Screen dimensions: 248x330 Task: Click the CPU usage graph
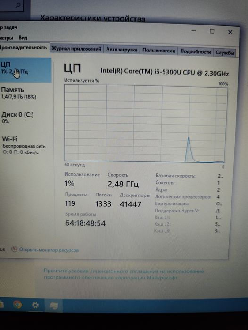coord(146,124)
